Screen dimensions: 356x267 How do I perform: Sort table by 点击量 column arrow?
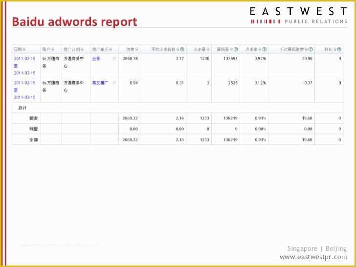point(208,49)
